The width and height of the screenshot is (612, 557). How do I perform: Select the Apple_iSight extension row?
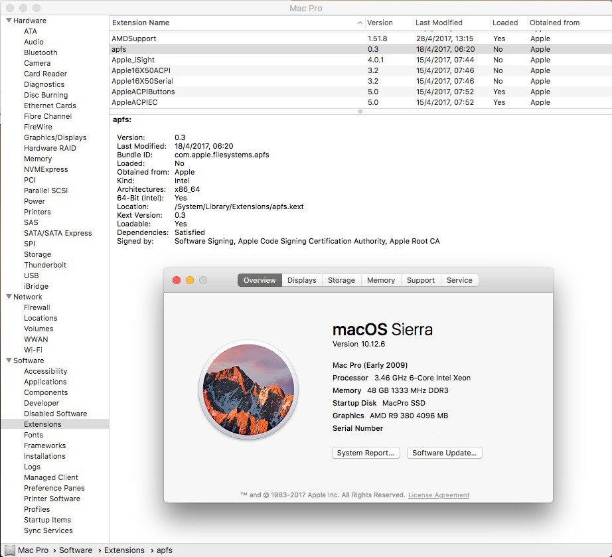[360, 60]
